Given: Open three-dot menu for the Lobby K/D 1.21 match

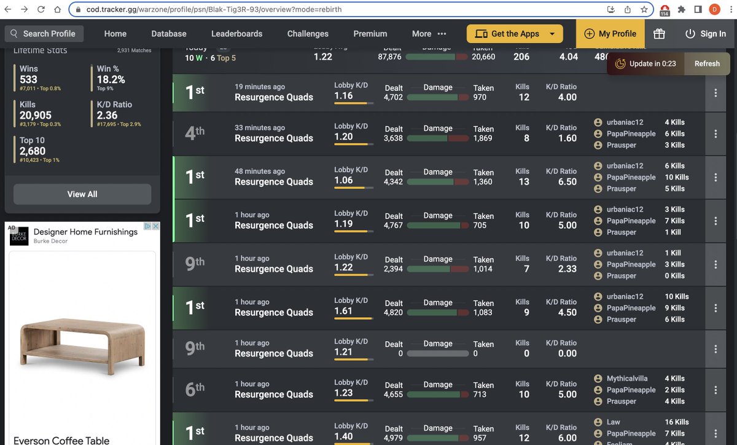Looking at the screenshot, I should click(x=716, y=349).
